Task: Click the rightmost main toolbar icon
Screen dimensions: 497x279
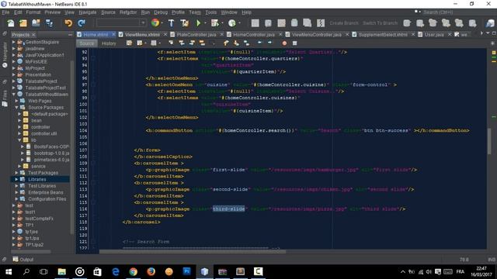Action: [490, 23]
